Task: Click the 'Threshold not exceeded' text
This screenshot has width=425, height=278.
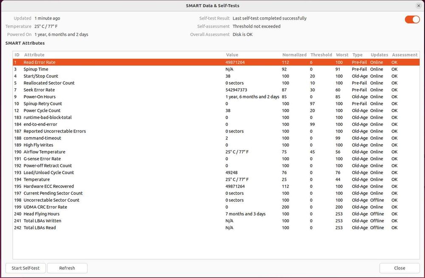Action: click(257, 26)
